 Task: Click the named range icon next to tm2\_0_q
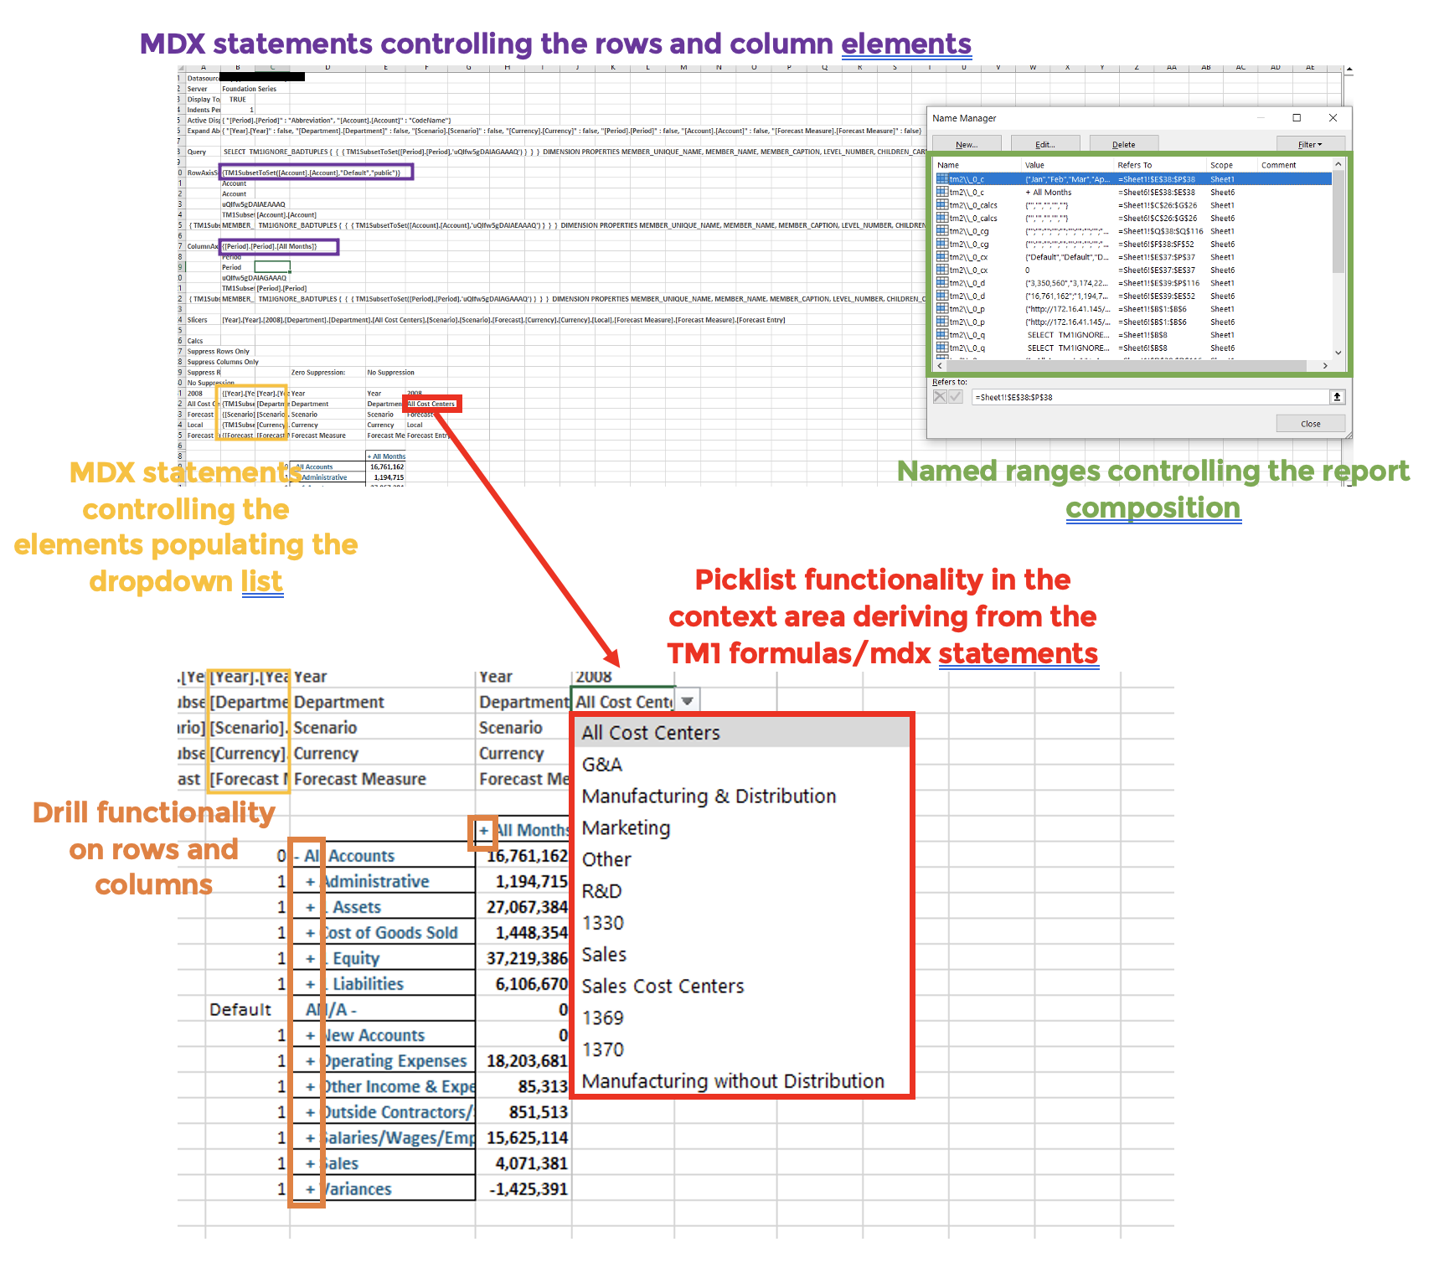tap(941, 335)
